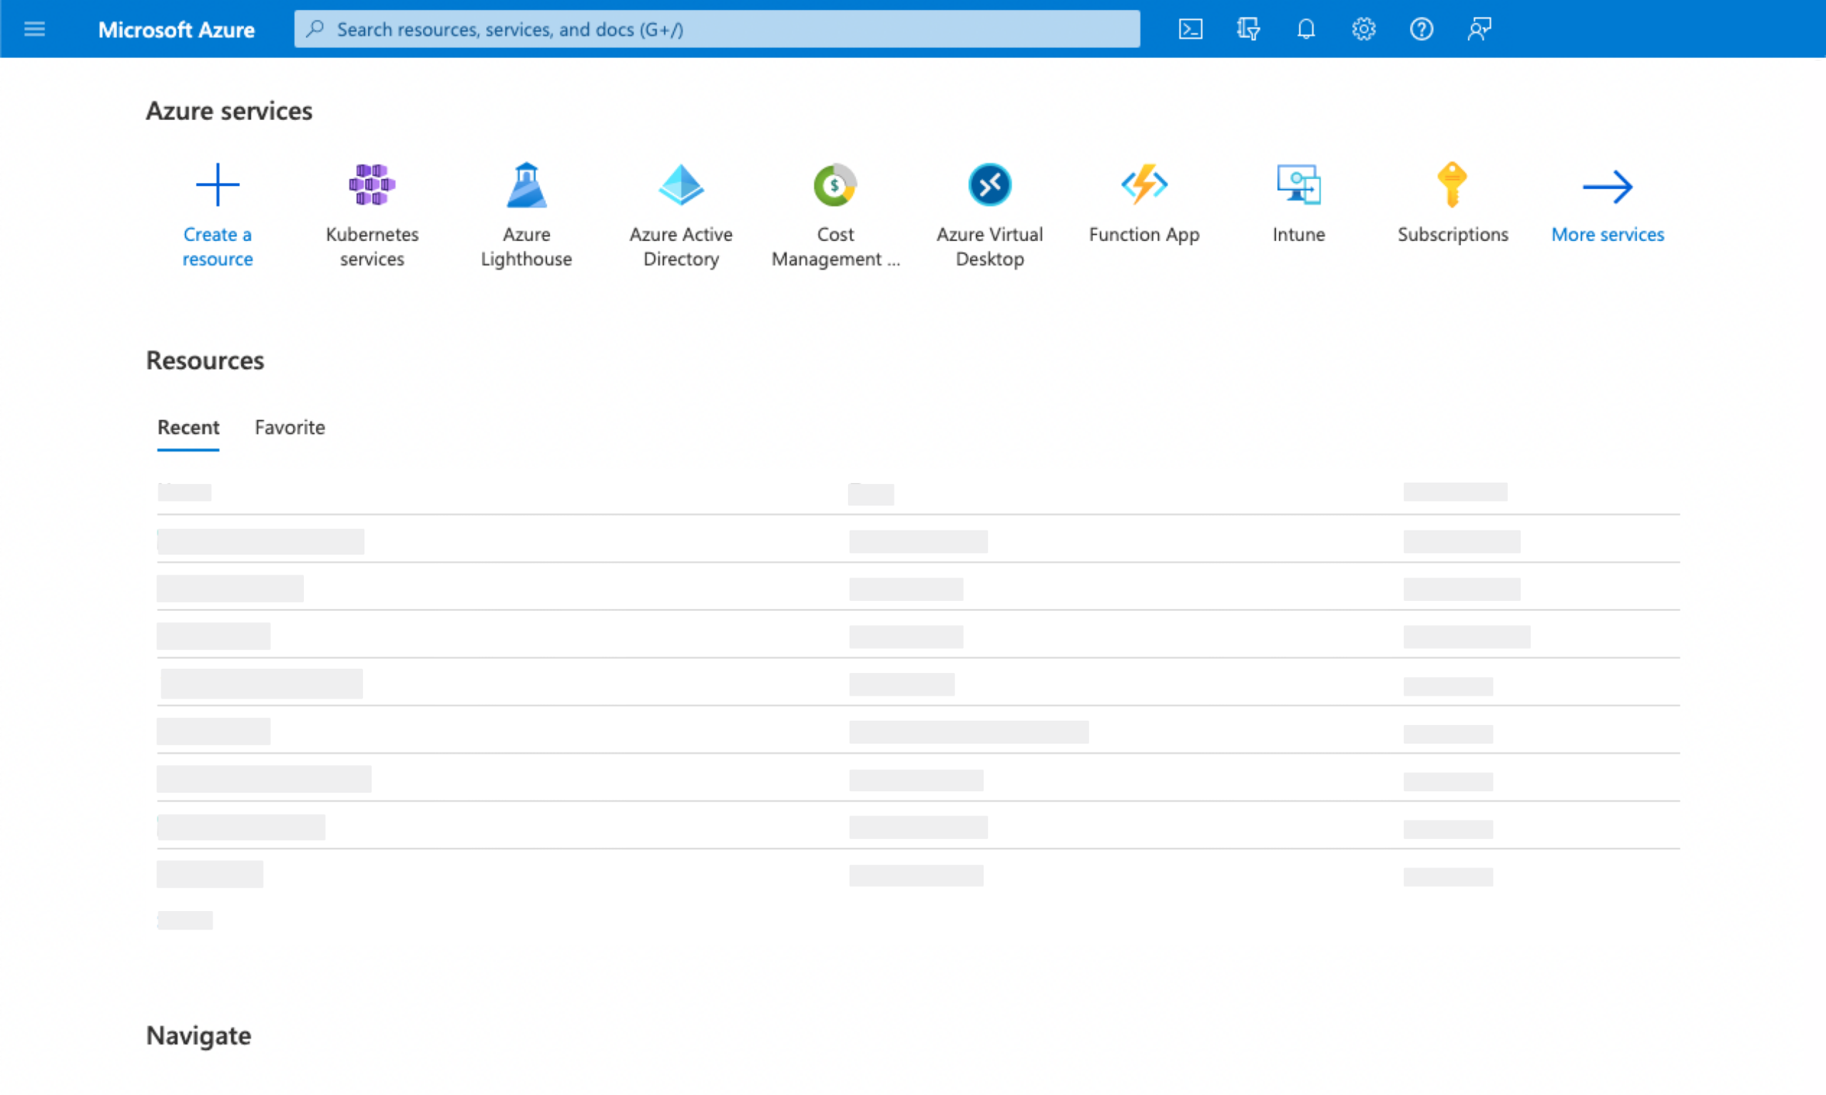Screen dimensions: 1826x1095
Task: Open the directory and subscription filter
Action: [1248, 29]
